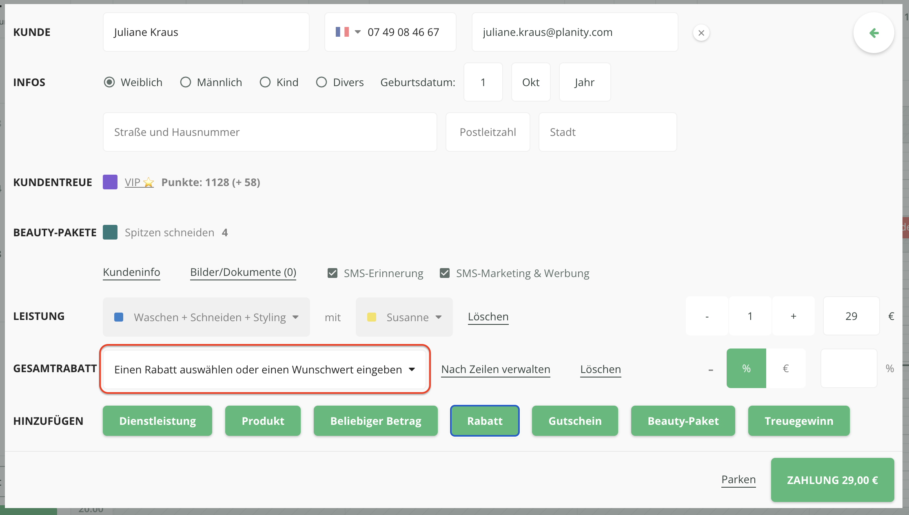Decrease quantity with the minus stepper
909x515 pixels.
(707, 316)
